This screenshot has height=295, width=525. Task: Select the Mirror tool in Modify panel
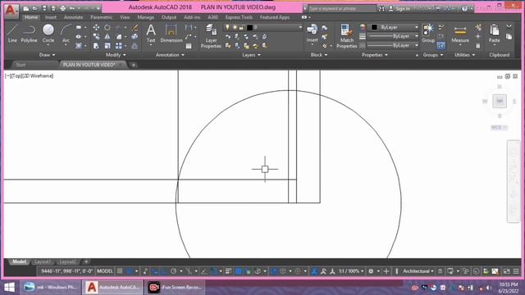[107, 36]
